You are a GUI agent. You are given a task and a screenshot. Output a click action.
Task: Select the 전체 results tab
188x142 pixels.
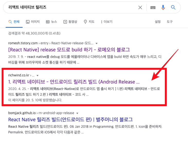[x=14, y=22]
